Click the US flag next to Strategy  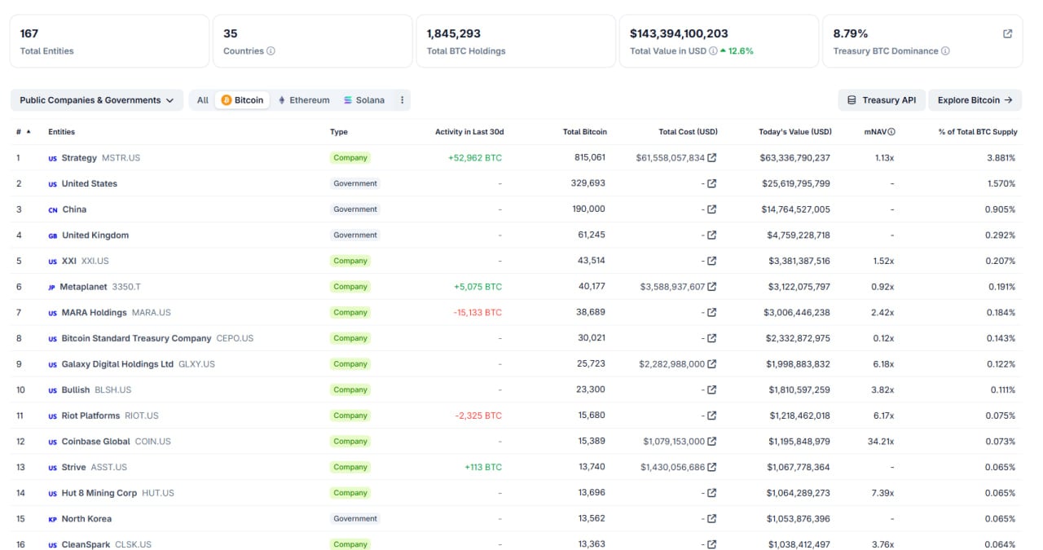coord(51,158)
